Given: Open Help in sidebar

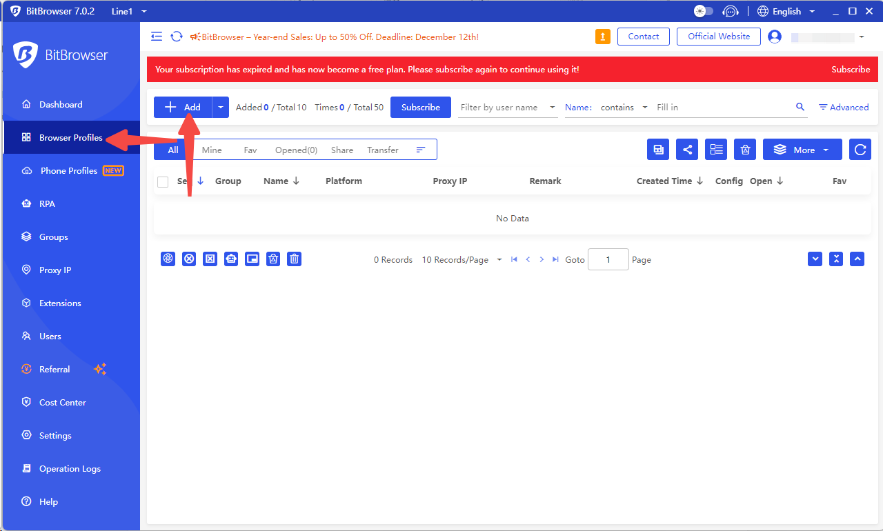Looking at the screenshot, I should tap(71, 501).
